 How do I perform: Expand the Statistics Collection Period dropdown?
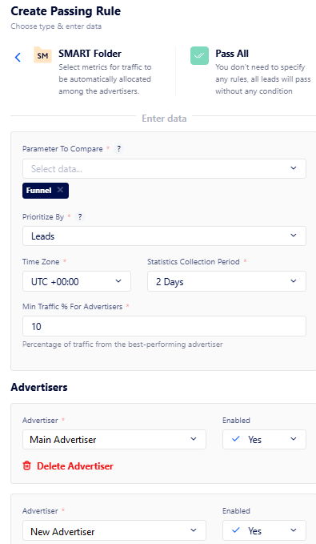tap(226, 281)
